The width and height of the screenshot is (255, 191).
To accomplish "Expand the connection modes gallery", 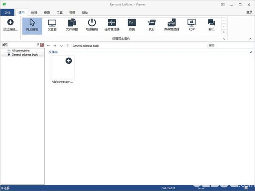I will [x=224, y=32].
